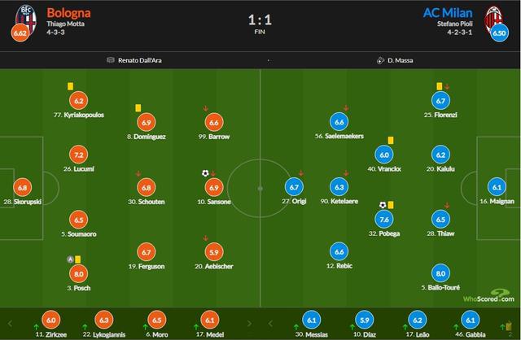Click the goal ball icon next to Pobega
Image resolution: width=521 pixels, height=340 pixels.
[382, 205]
